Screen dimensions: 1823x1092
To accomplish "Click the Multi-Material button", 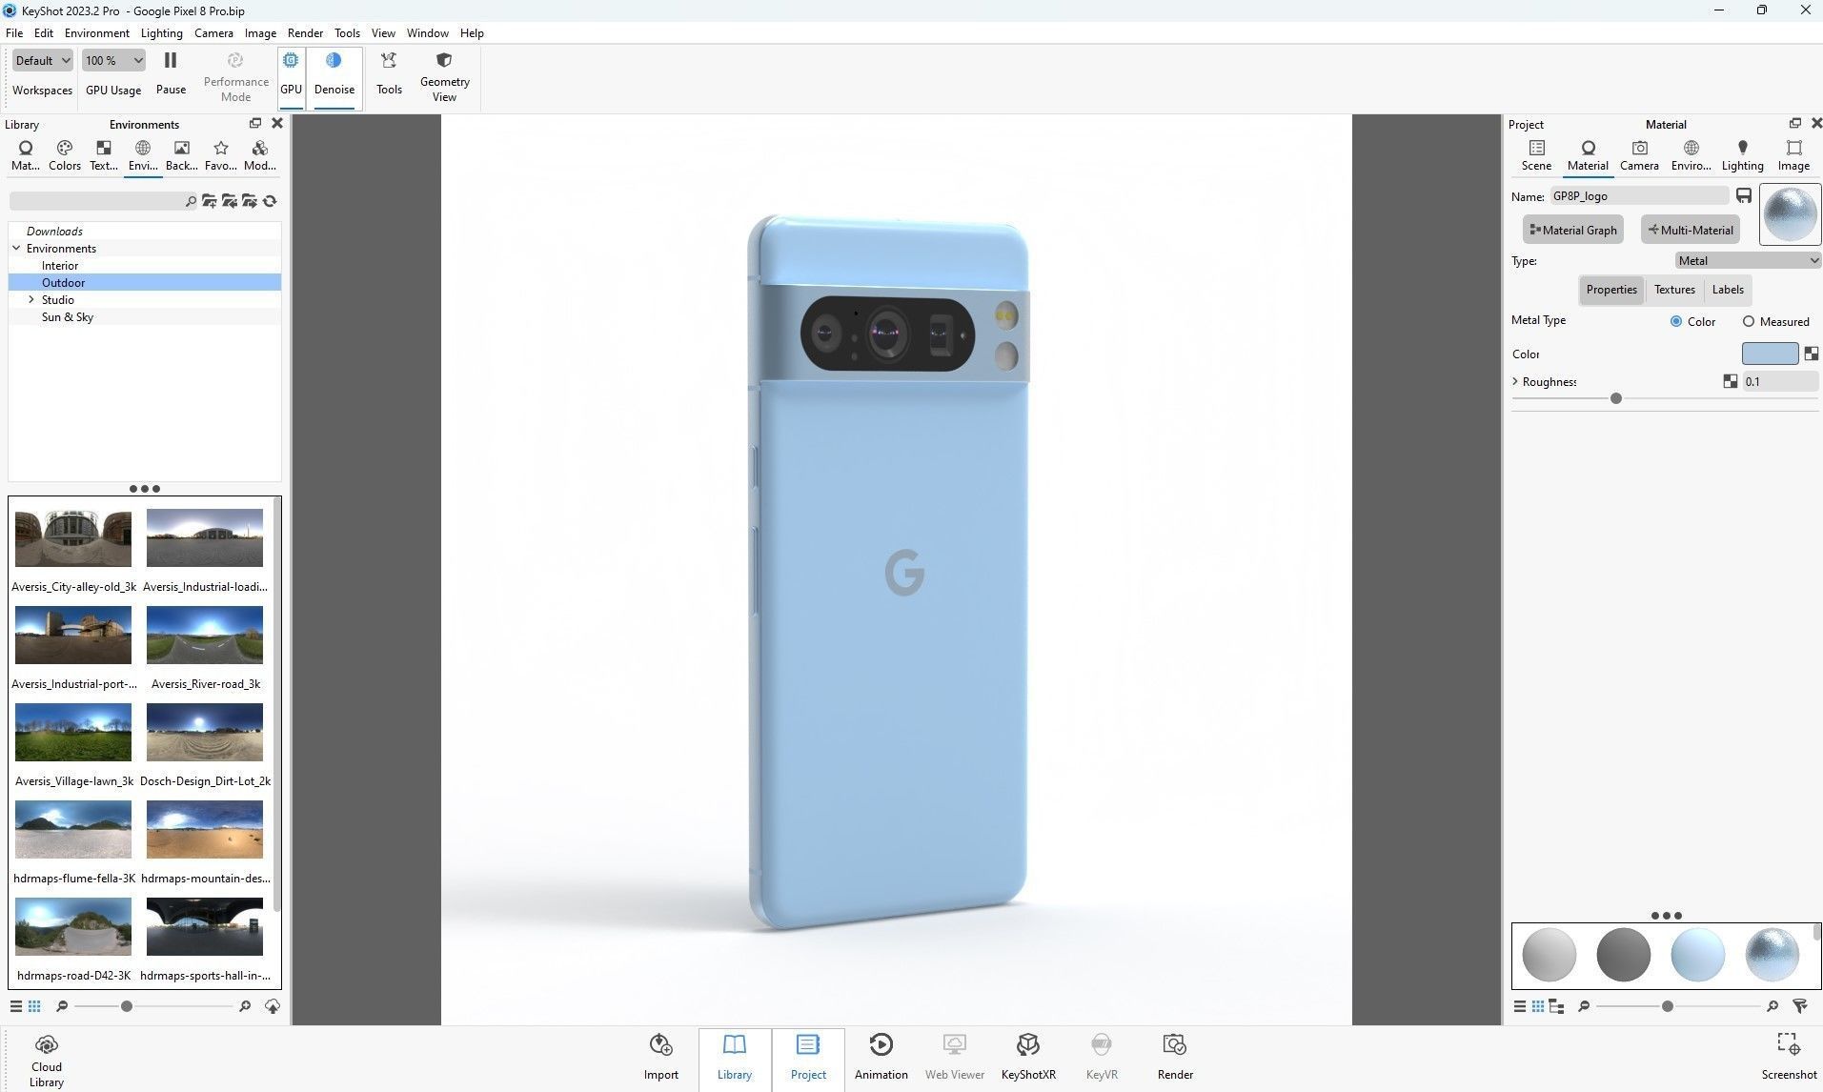I will 1690,230.
